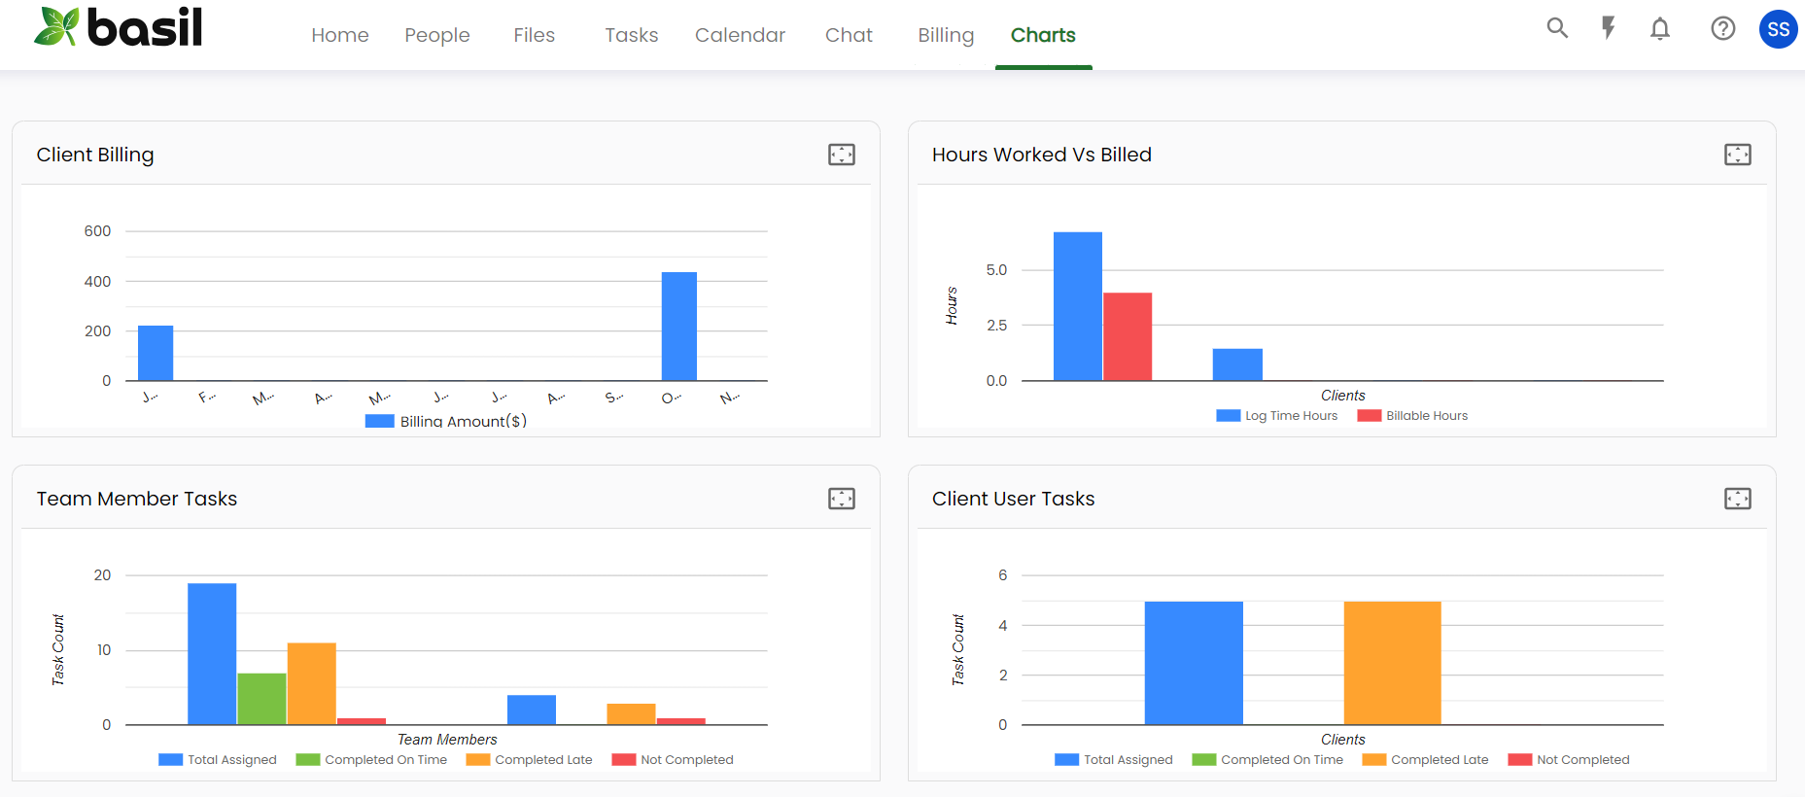Image resolution: width=1805 pixels, height=797 pixels.
Task: Expand Hours Worked Vs Billed chart fullscreen
Action: (x=1737, y=155)
